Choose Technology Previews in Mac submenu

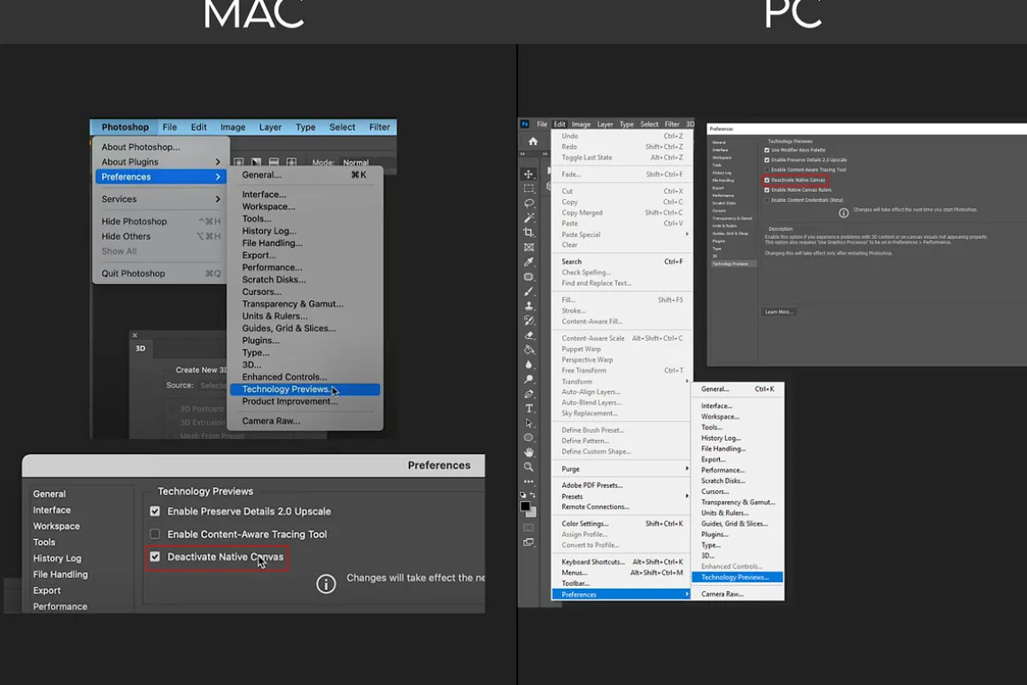(x=305, y=389)
